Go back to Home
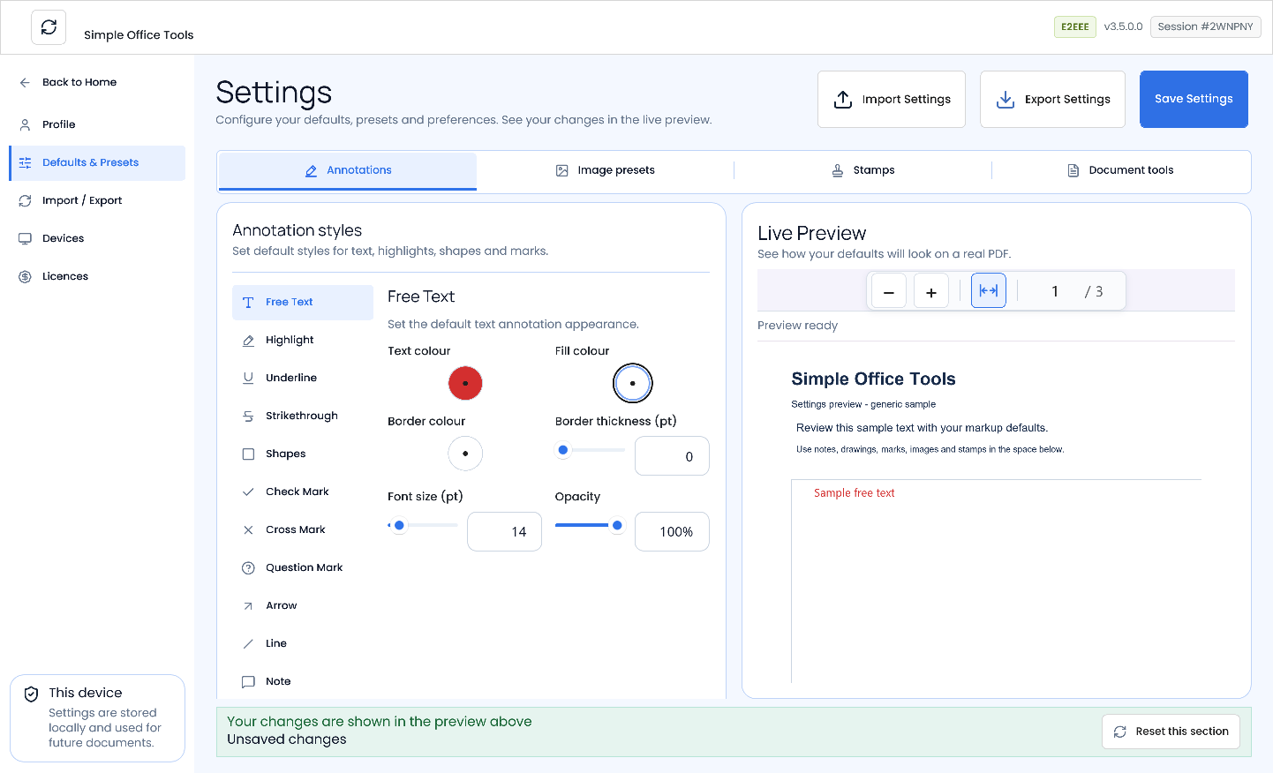Image resolution: width=1273 pixels, height=773 pixels. point(97,82)
